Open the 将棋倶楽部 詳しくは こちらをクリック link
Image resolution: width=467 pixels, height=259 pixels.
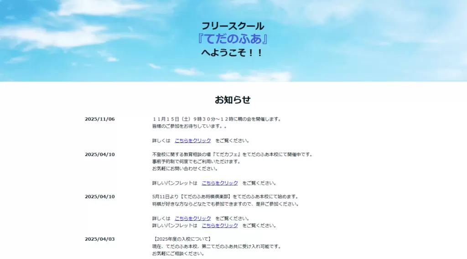point(193,218)
